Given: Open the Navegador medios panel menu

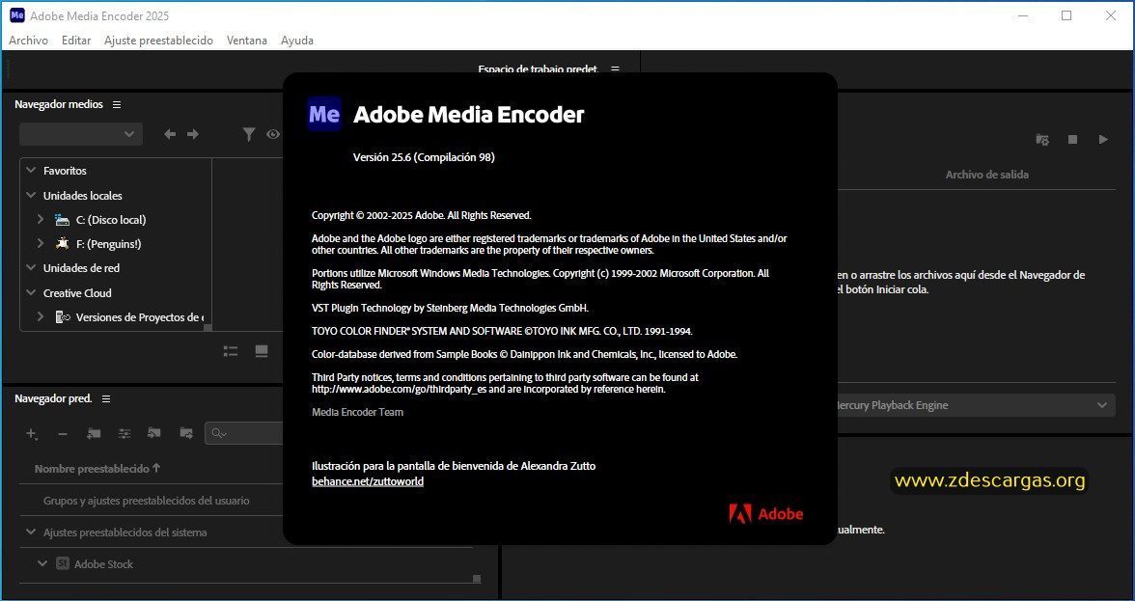Looking at the screenshot, I should [x=117, y=105].
